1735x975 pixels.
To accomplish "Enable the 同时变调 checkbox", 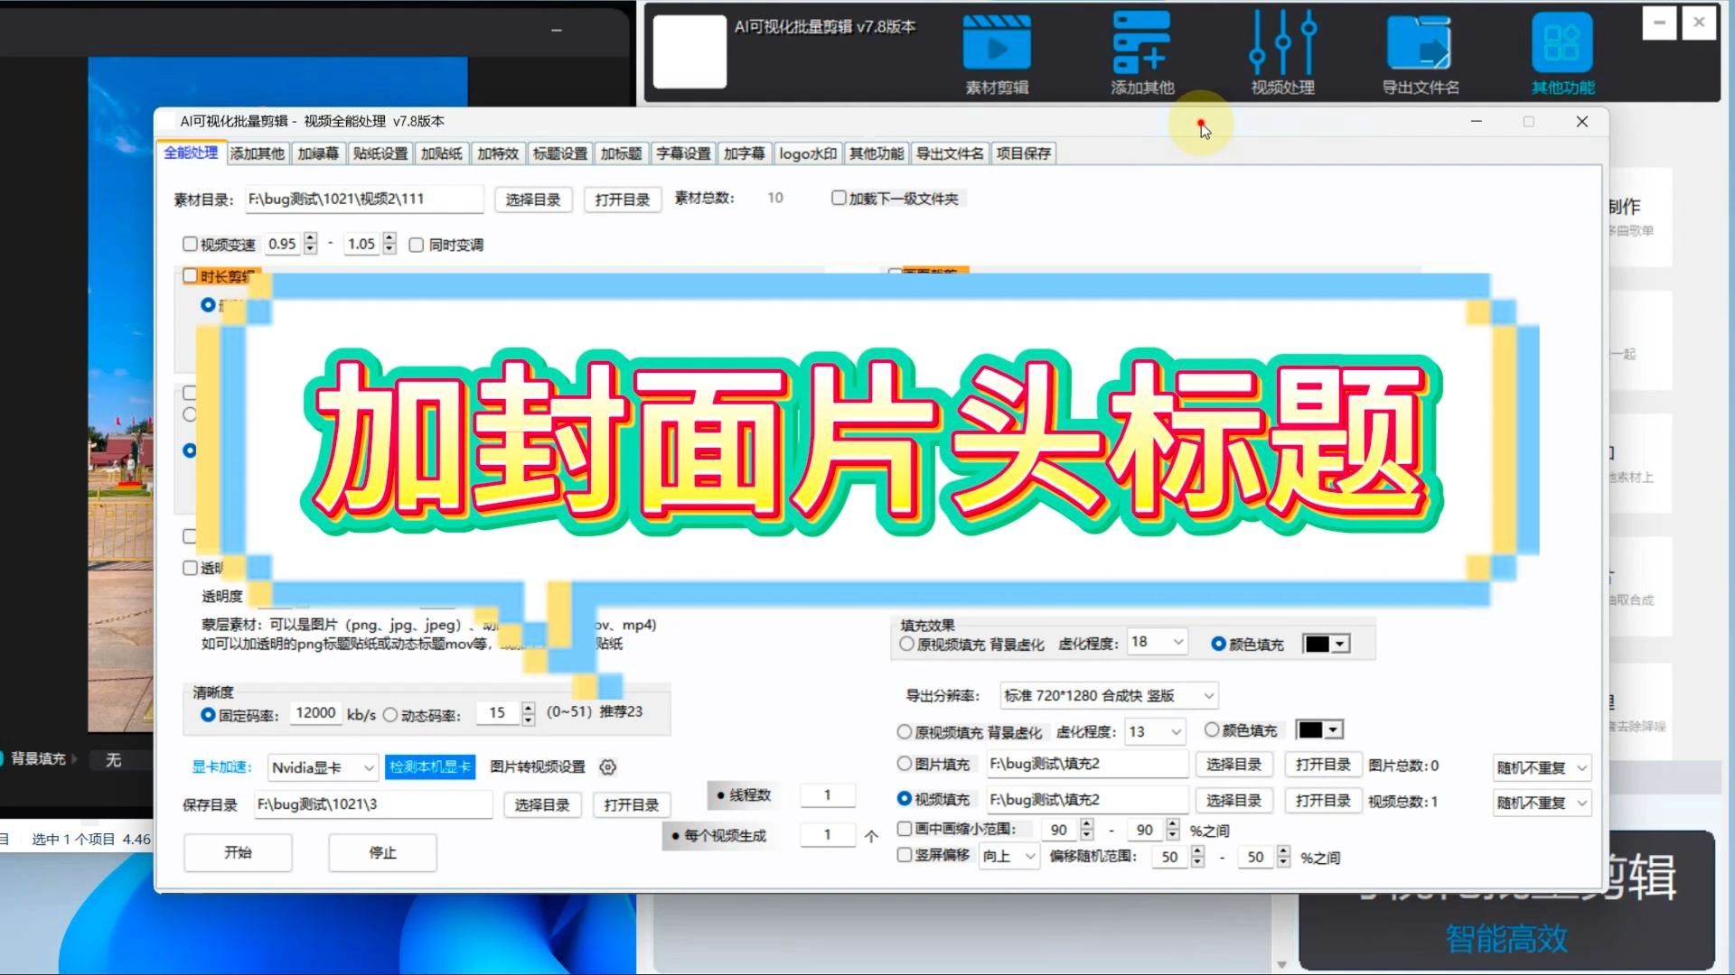I will tap(417, 245).
